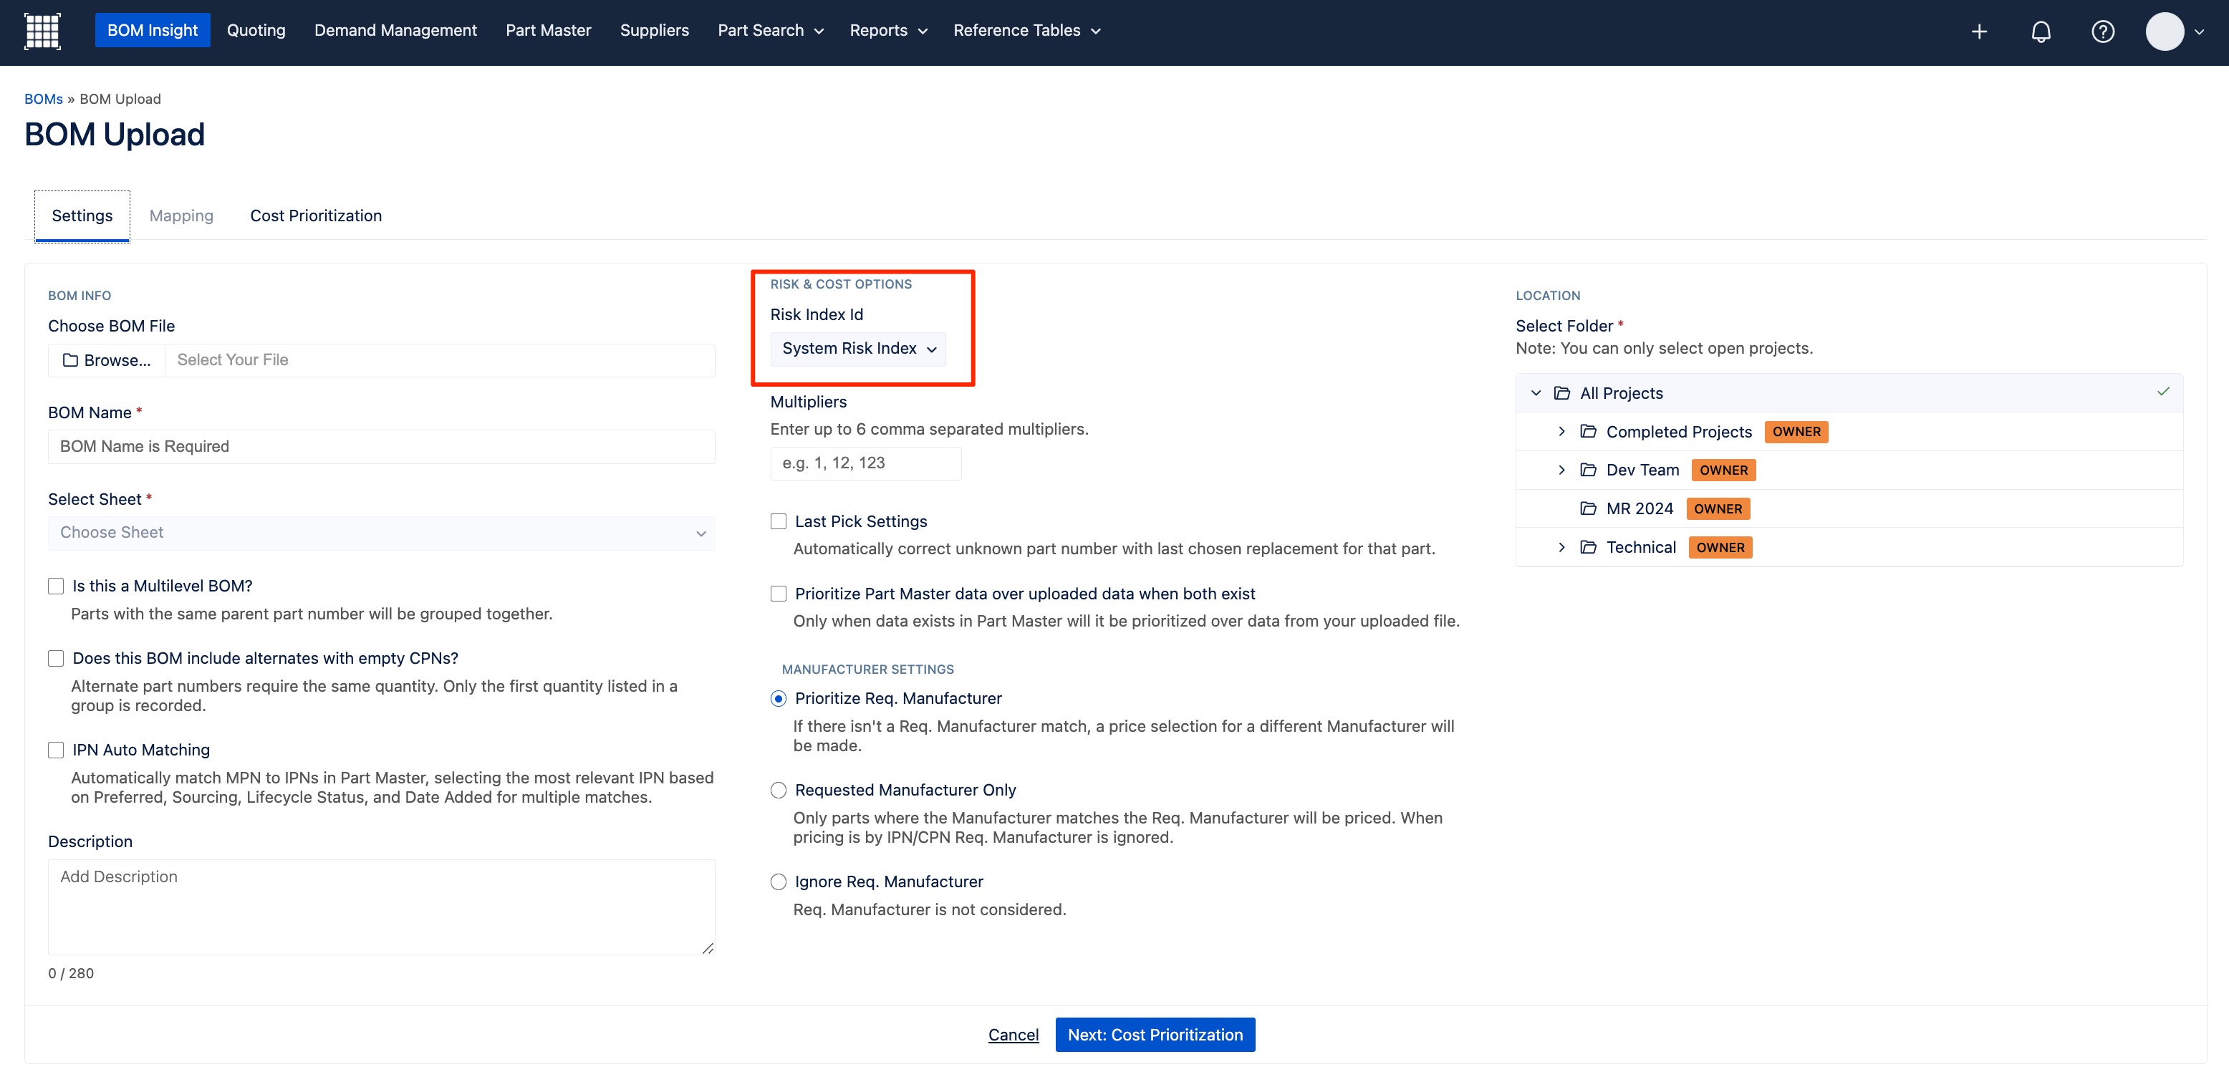The height and width of the screenshot is (1077, 2229).
Task: Open Part Master nav item
Action: 549,30
